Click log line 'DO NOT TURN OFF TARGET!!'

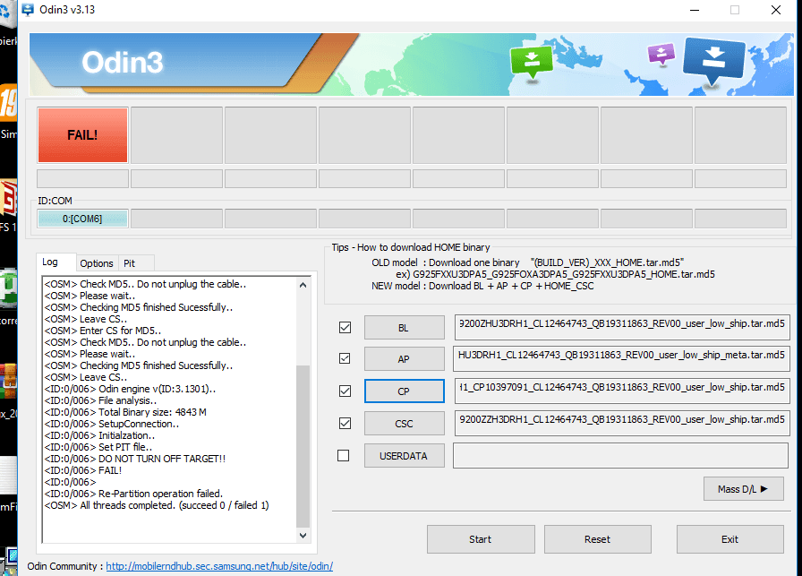click(135, 459)
